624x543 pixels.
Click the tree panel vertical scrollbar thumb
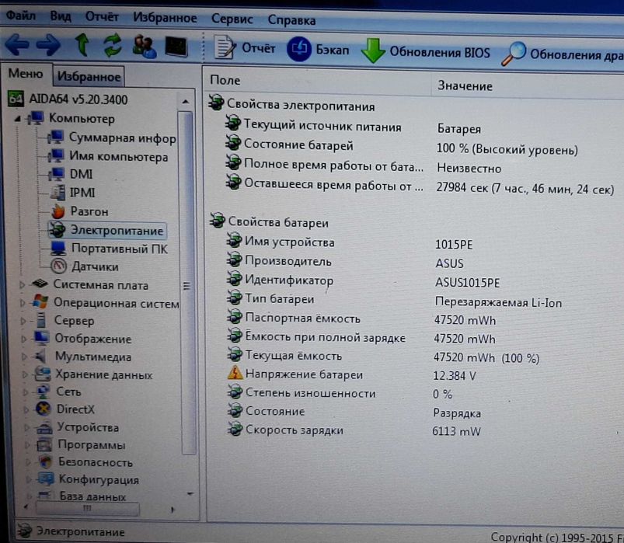pyautogui.click(x=187, y=284)
